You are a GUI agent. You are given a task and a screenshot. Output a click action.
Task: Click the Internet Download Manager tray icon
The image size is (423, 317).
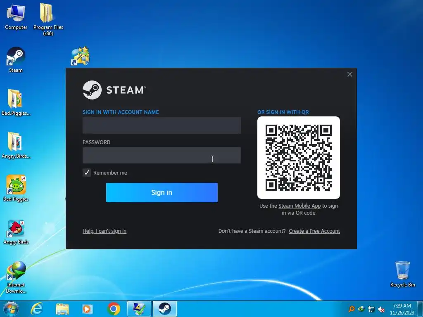[x=361, y=309]
